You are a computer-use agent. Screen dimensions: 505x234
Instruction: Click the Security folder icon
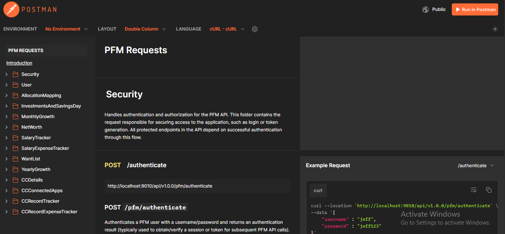click(15, 74)
